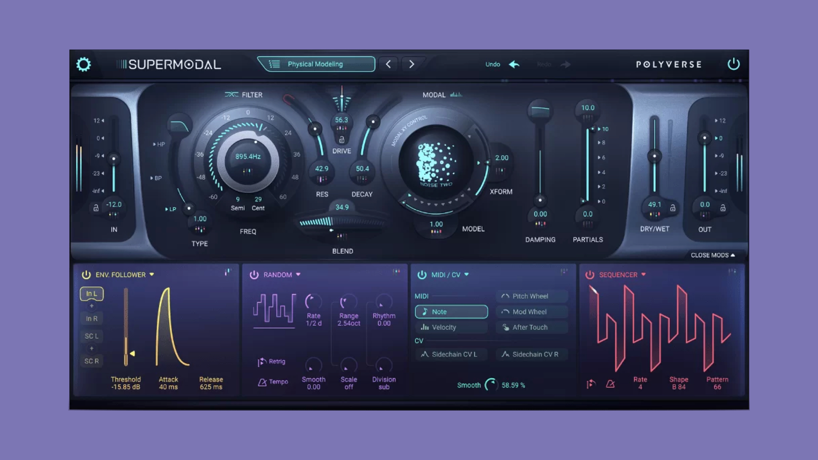818x460 pixels.
Task: Toggle Retrig in the Random module
Action: (271, 362)
